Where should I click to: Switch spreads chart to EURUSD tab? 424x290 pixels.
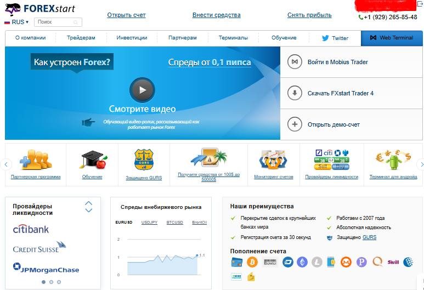(124, 223)
